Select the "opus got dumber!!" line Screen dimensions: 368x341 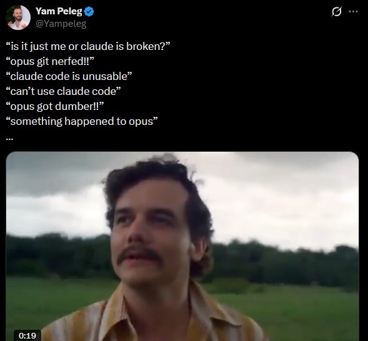55,106
